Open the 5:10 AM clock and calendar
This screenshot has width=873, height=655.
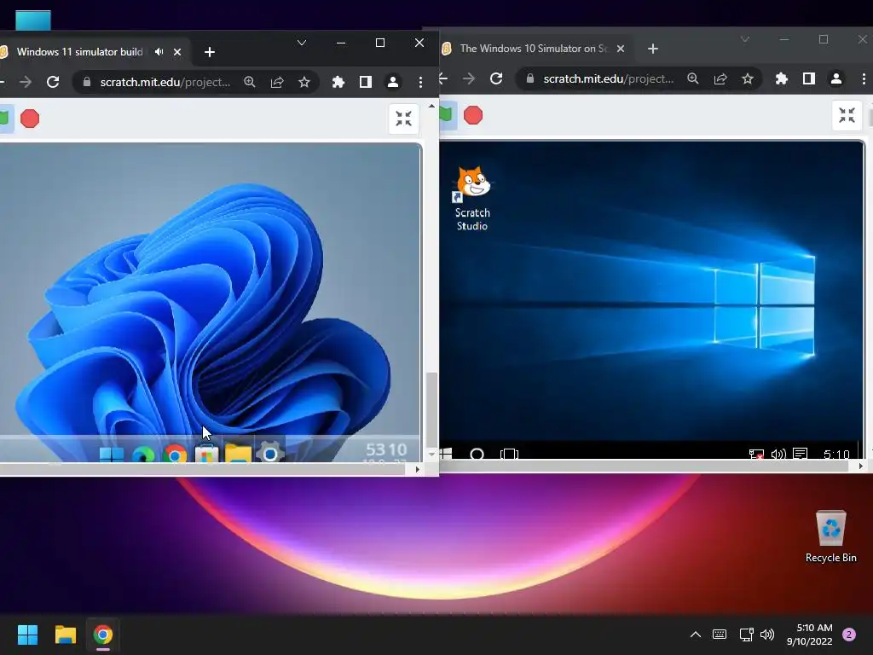810,635
